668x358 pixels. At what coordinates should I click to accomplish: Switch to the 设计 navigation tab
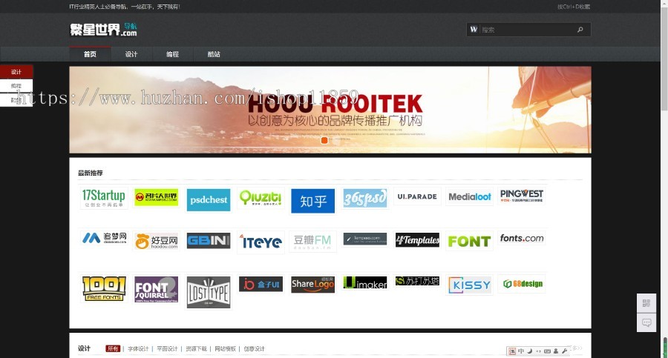131,54
